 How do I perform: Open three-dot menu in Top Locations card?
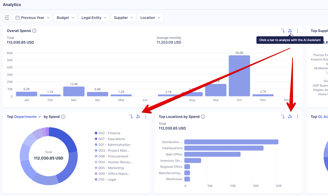pyautogui.click(x=298, y=117)
